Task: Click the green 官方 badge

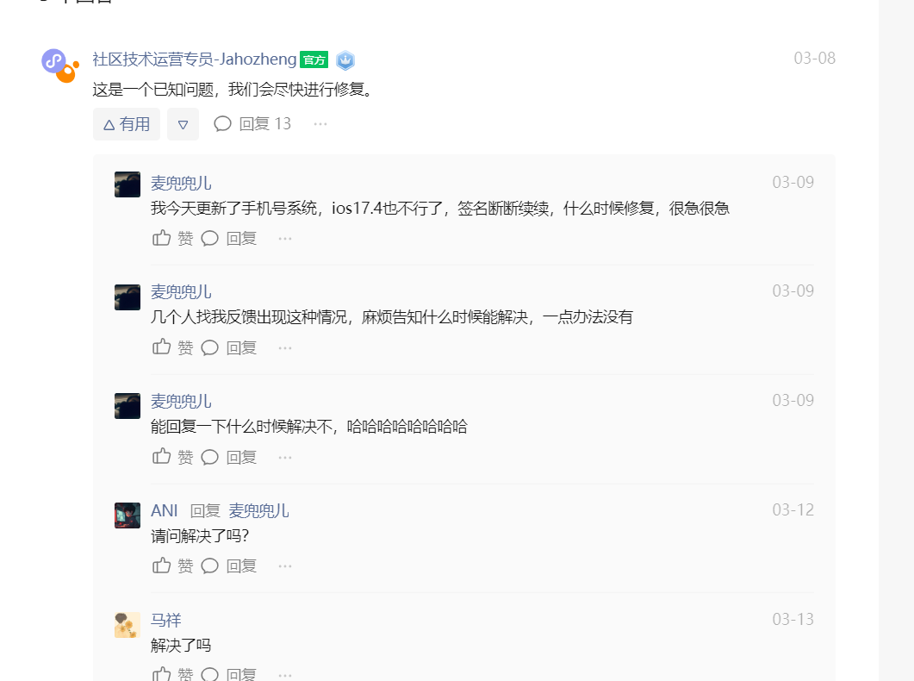Action: tap(314, 60)
